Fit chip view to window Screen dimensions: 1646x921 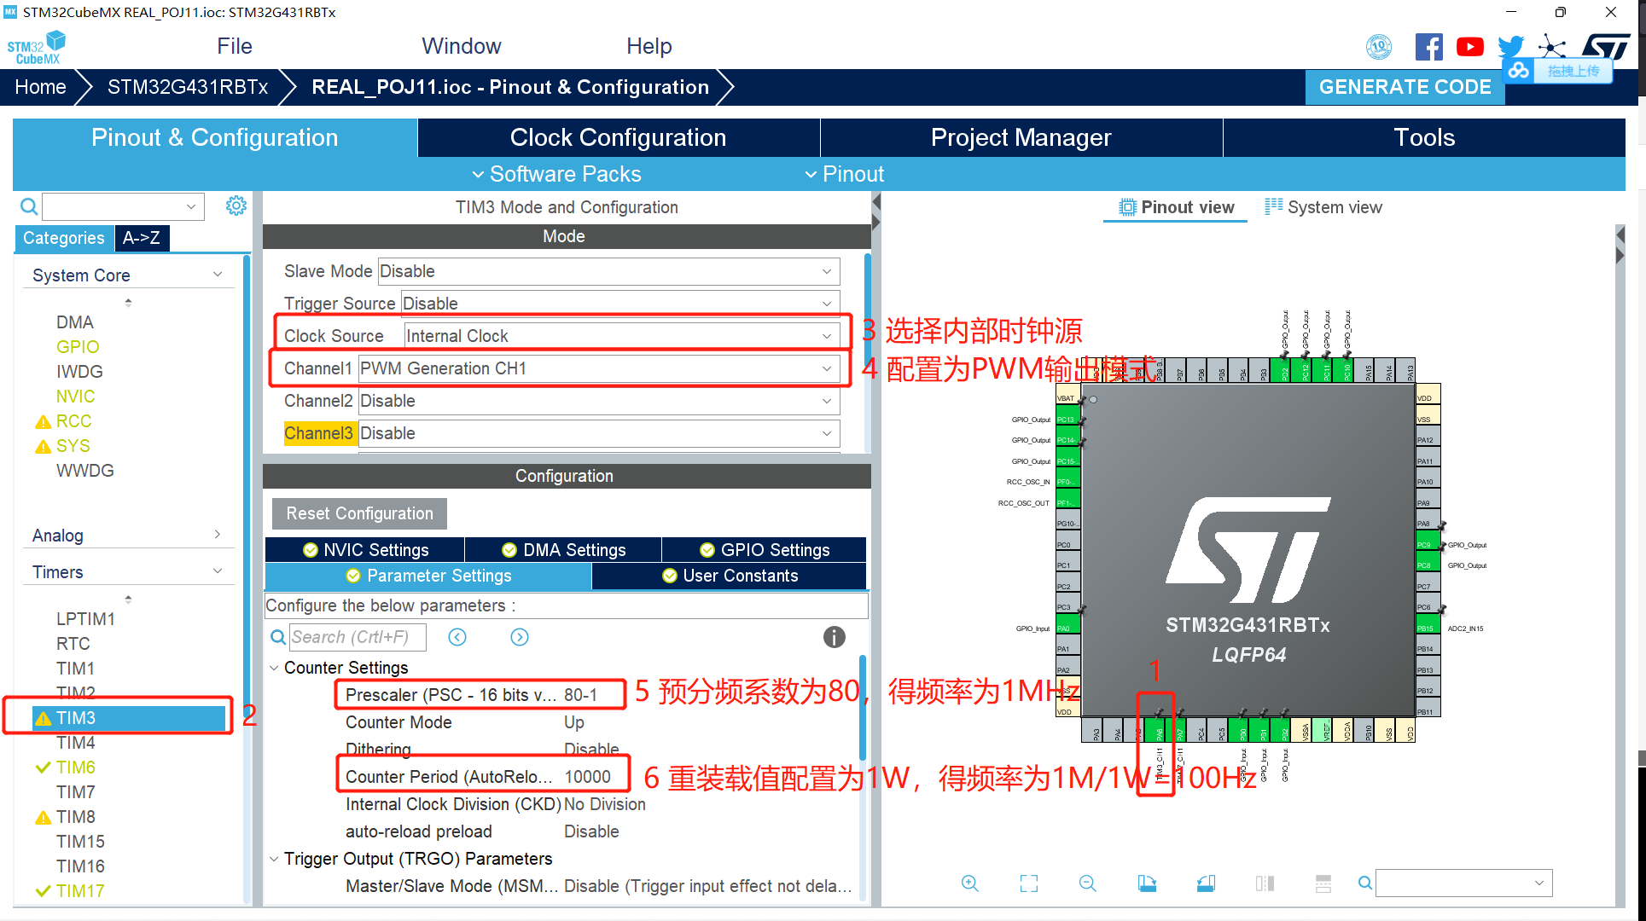[x=1029, y=883]
